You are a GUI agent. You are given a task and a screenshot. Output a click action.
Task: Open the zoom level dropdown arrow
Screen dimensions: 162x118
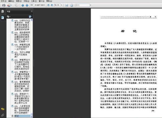[61, 5]
